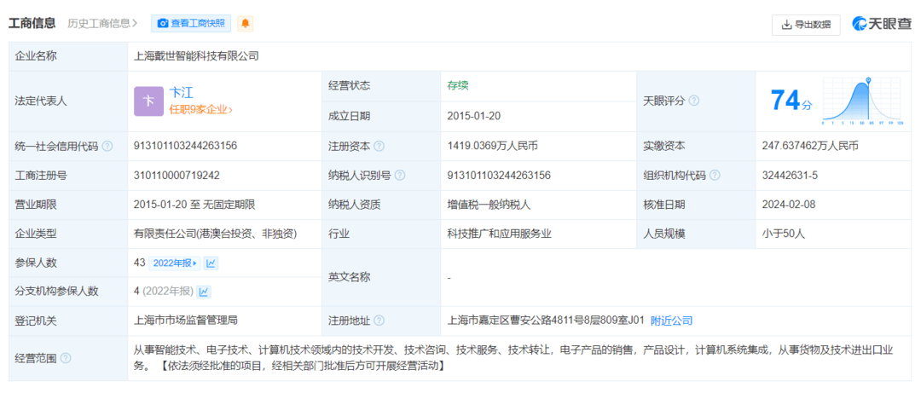Select address 上海市嘉定区曹安公路4811号8层809室J01

[x=546, y=321]
